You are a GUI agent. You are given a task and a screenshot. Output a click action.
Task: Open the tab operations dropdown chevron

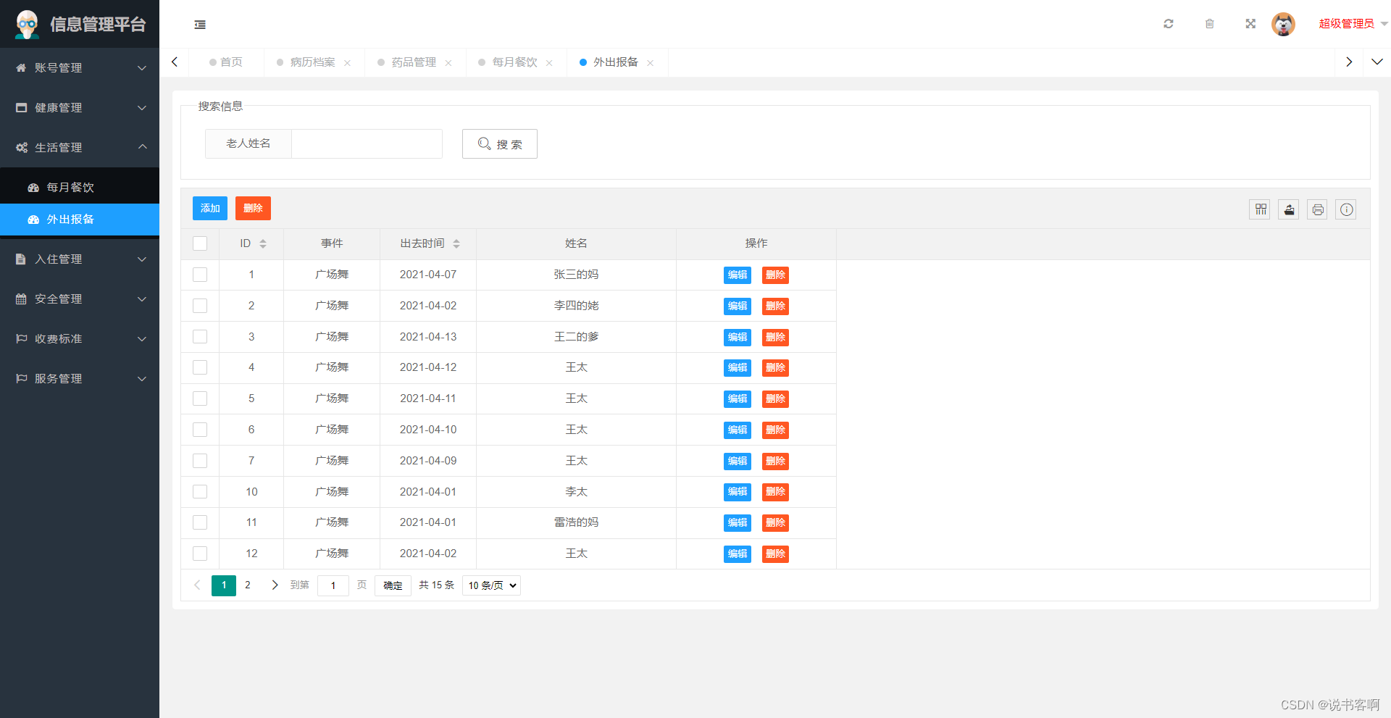[x=1377, y=62]
